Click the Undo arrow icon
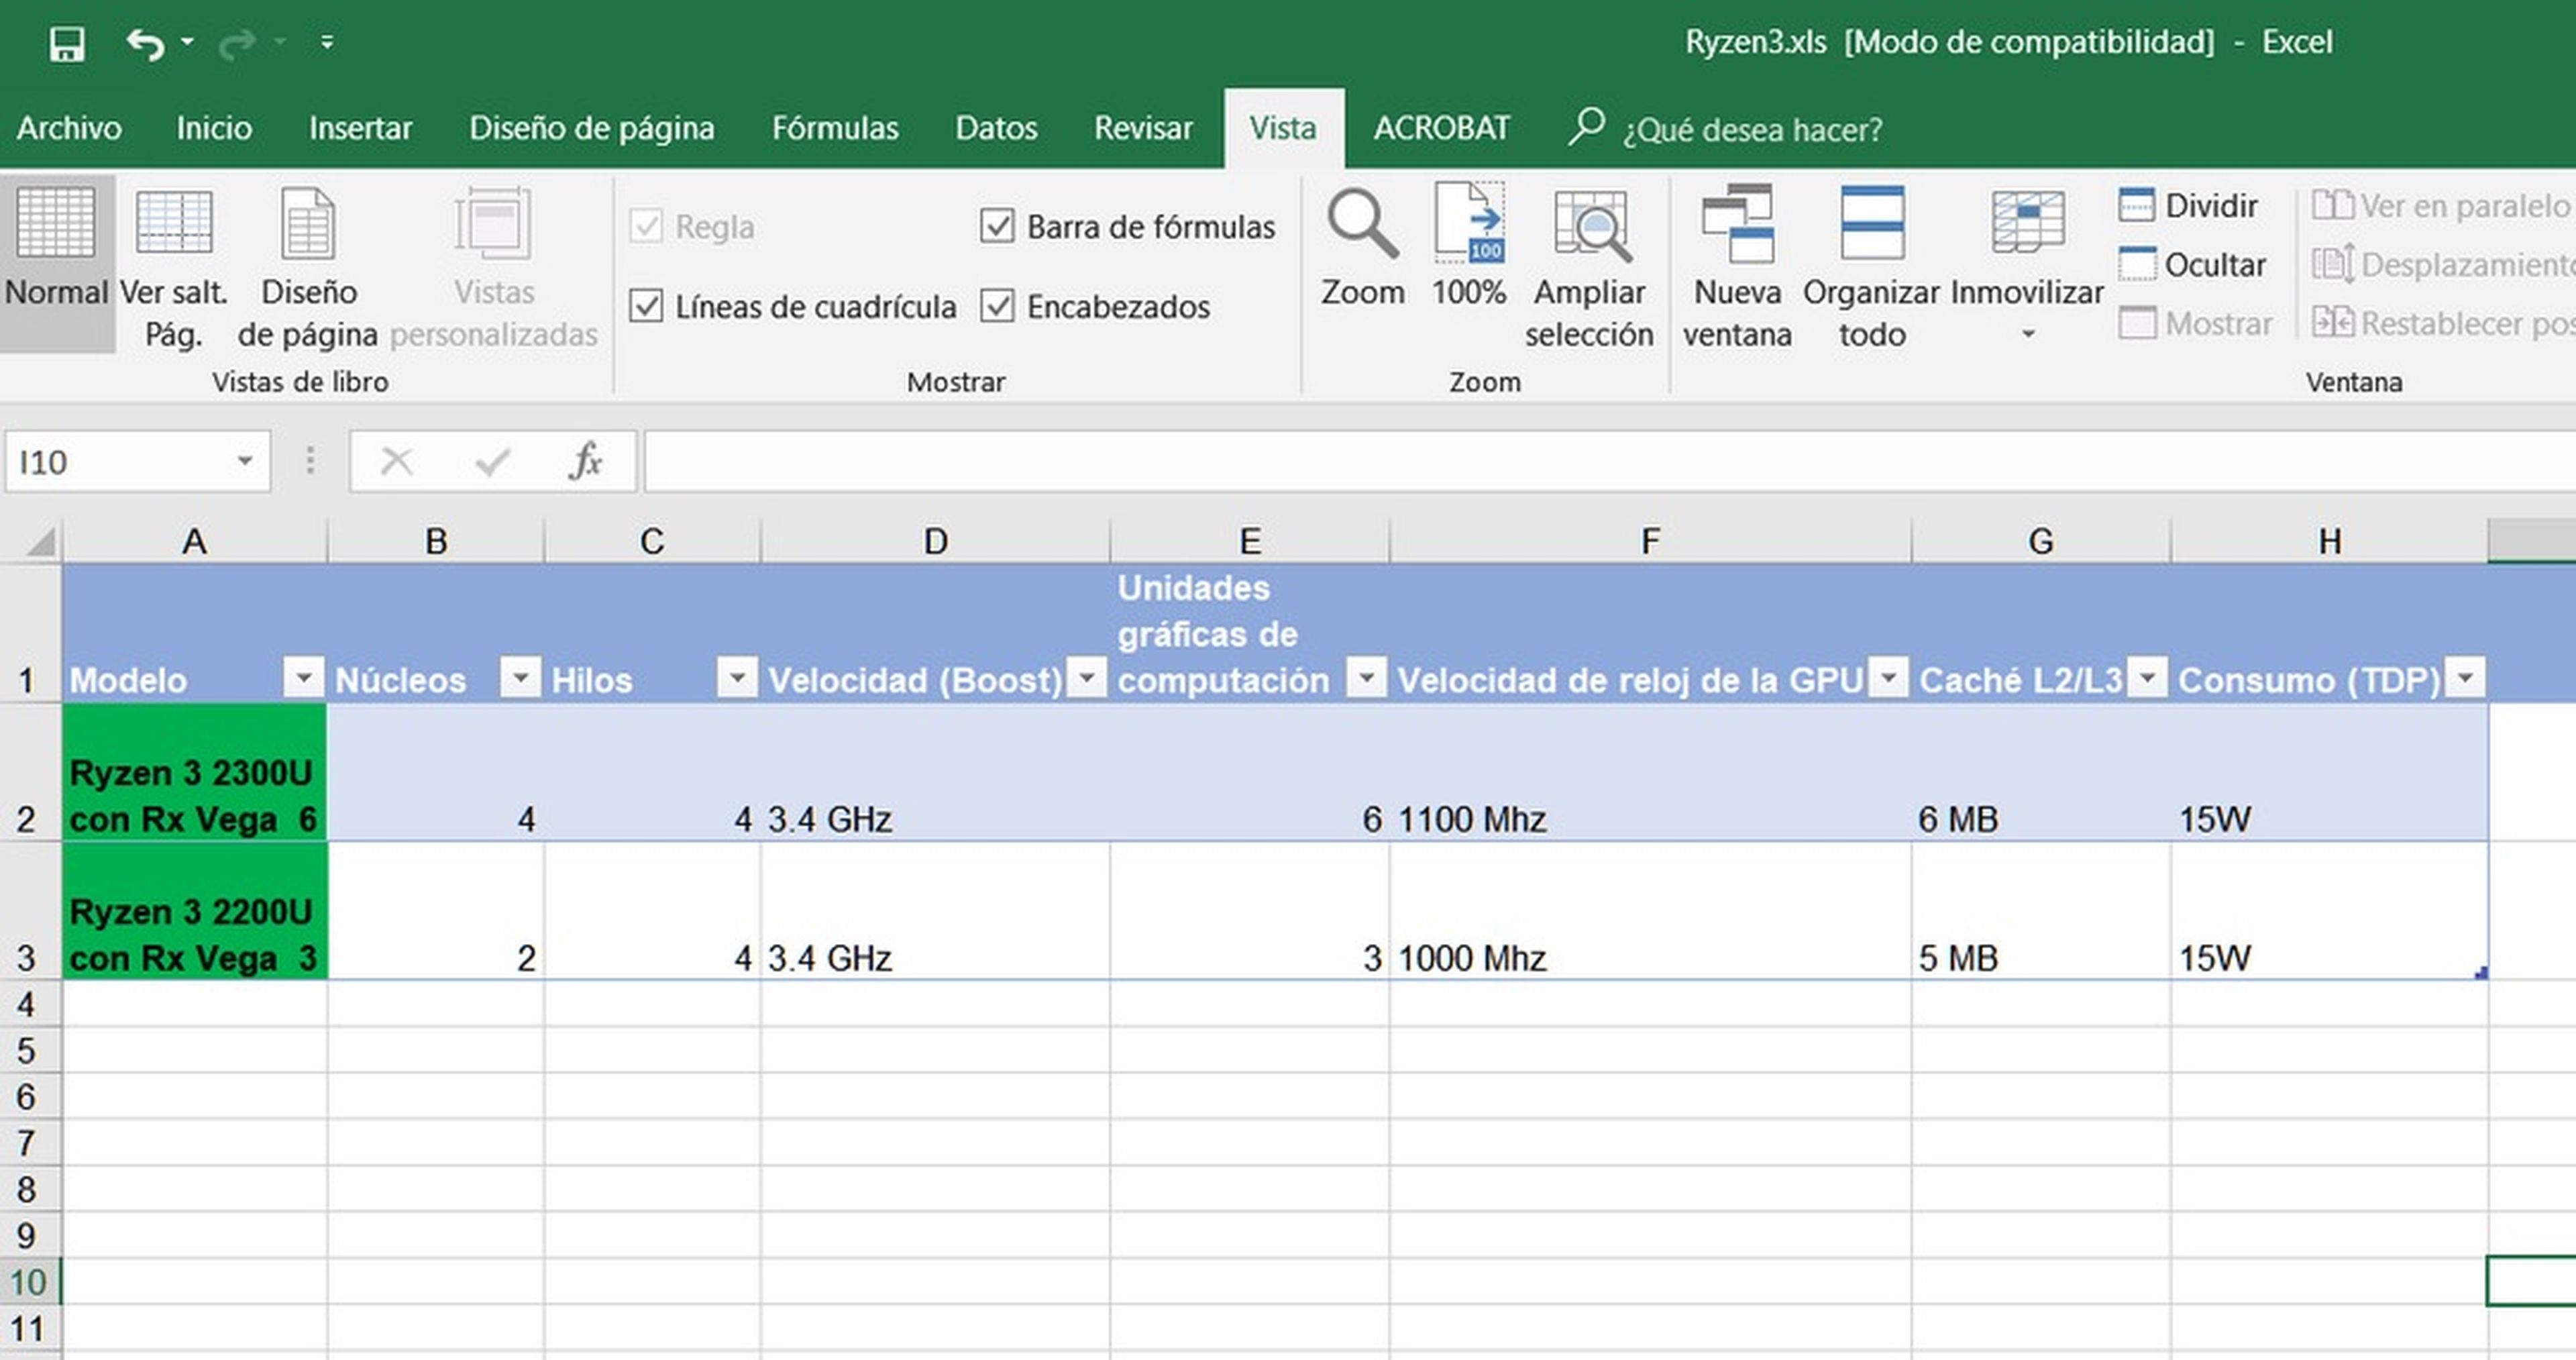This screenshot has height=1360, width=2576. click(x=146, y=43)
